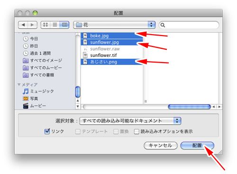
Task: Click the horizontal scrollbar thumb in file browser
Action: [189, 107]
